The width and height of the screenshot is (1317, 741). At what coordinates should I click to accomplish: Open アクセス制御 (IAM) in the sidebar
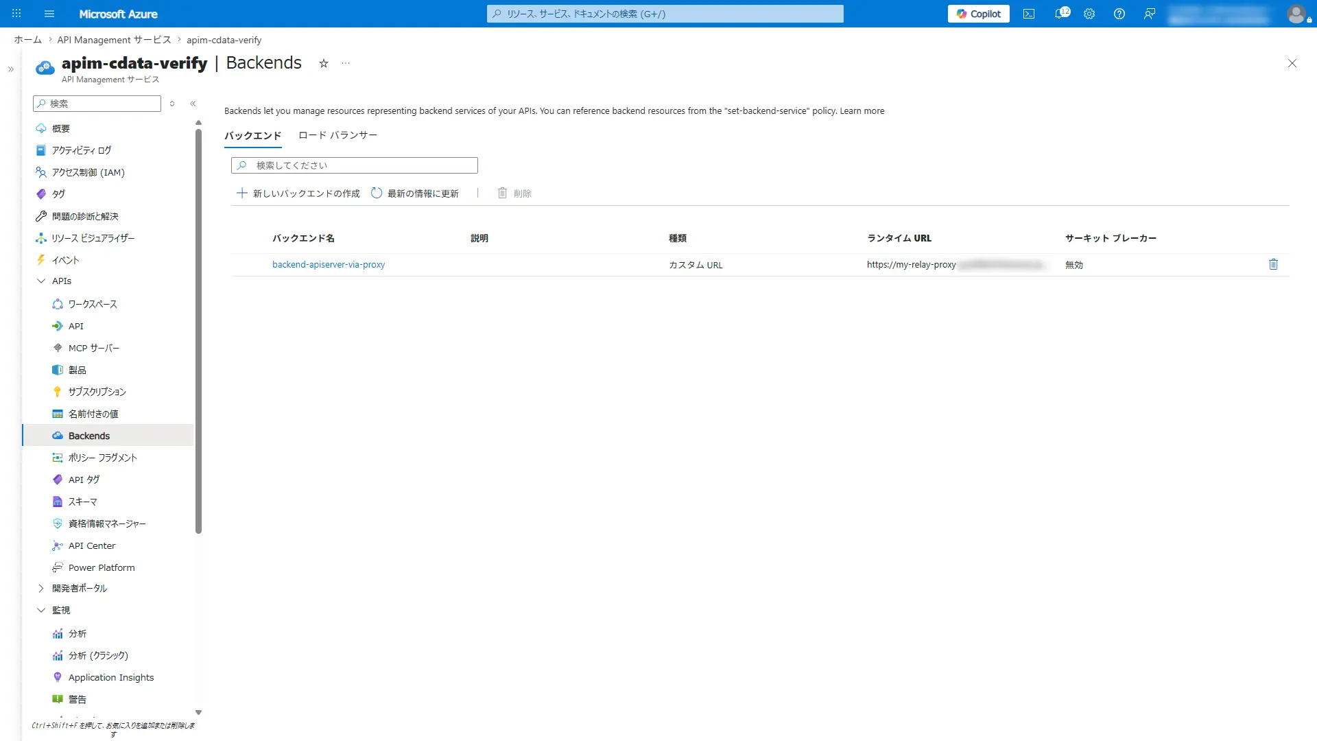click(x=88, y=172)
